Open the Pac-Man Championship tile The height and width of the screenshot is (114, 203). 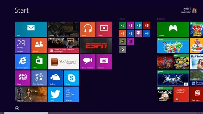point(181,62)
